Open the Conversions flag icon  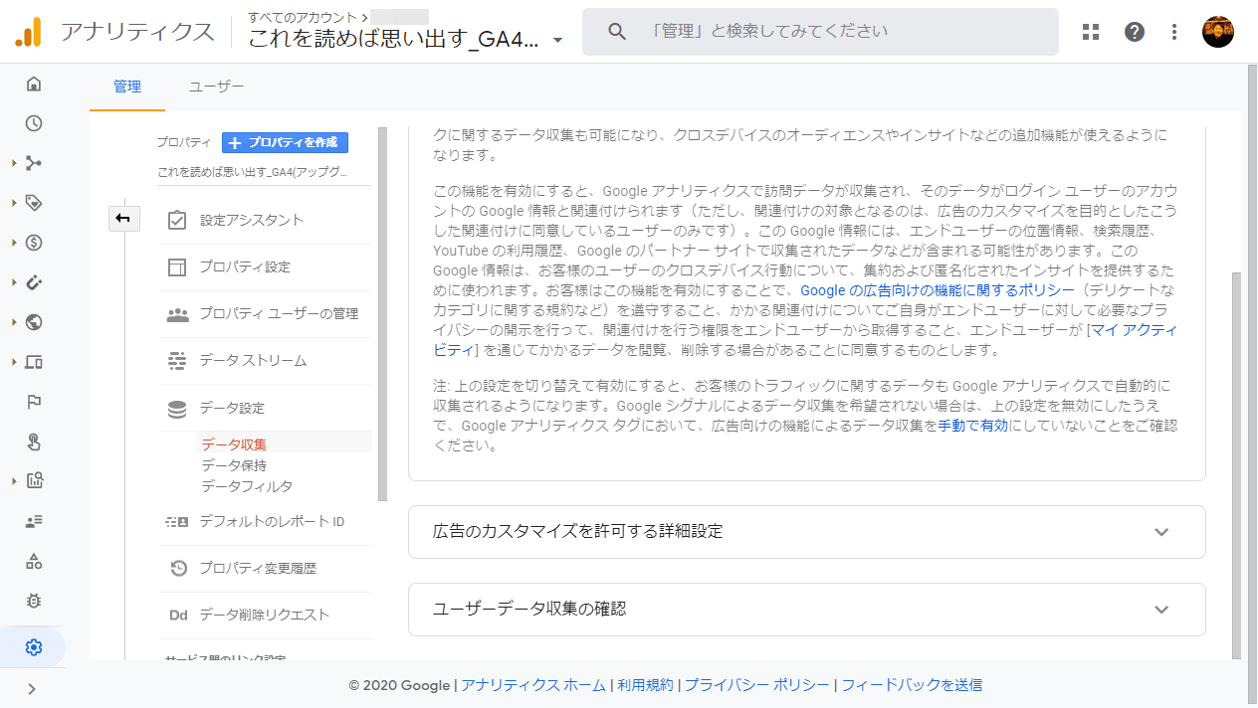click(34, 402)
